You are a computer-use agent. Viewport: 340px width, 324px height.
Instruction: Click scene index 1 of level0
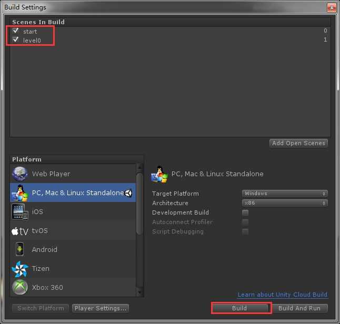(325, 39)
